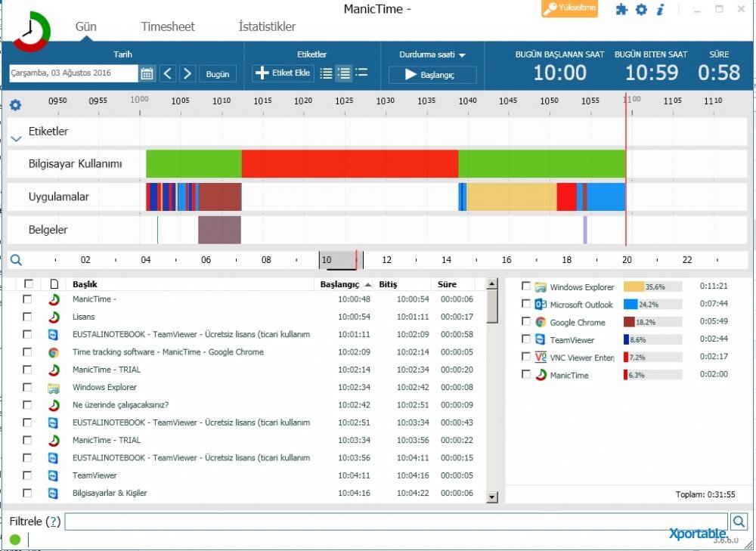Click VNC Viewer icon in applications summary

click(541, 358)
